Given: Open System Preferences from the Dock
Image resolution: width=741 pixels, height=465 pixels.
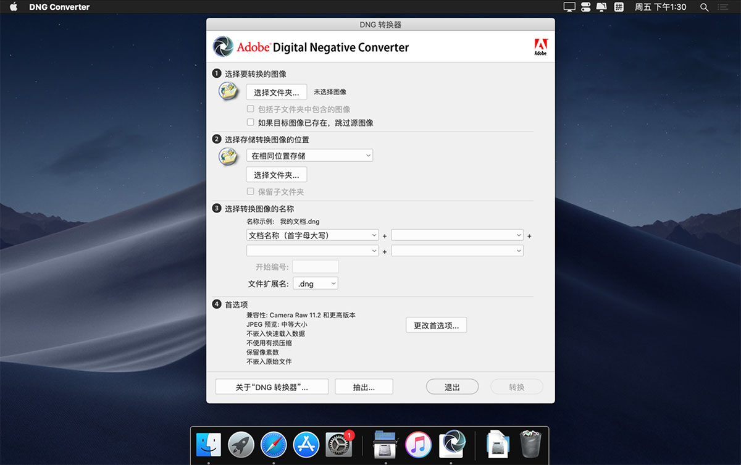Looking at the screenshot, I should pyautogui.click(x=338, y=444).
